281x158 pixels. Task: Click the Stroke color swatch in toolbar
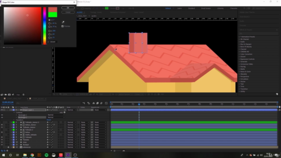(x=118, y=8)
